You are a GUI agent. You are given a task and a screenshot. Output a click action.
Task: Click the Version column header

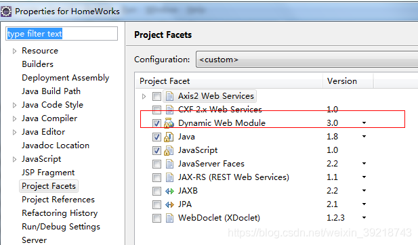coord(348,81)
